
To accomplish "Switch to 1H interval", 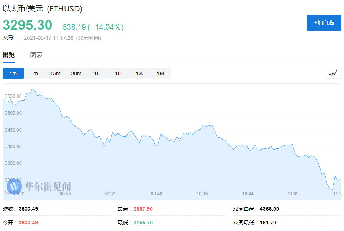I will click(x=97, y=73).
